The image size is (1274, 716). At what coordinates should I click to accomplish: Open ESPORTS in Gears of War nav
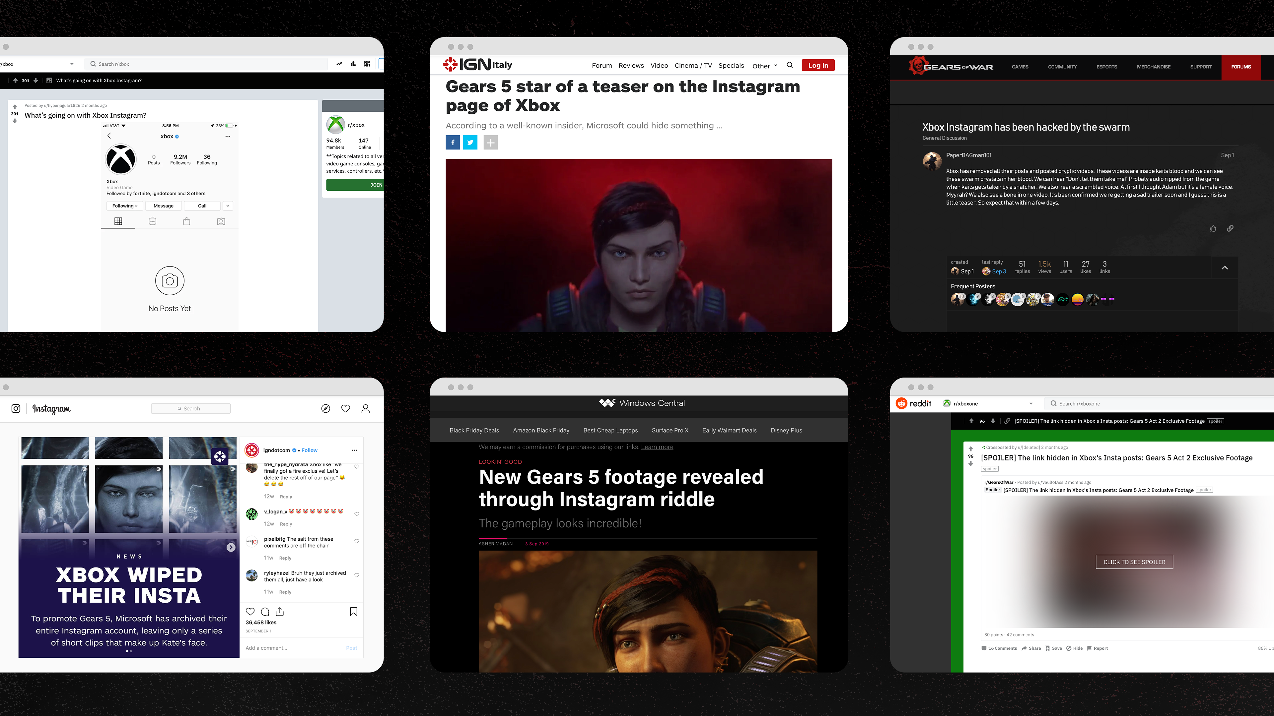[1107, 67]
